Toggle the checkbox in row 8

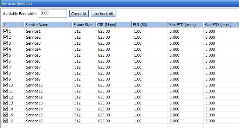tap(5, 73)
